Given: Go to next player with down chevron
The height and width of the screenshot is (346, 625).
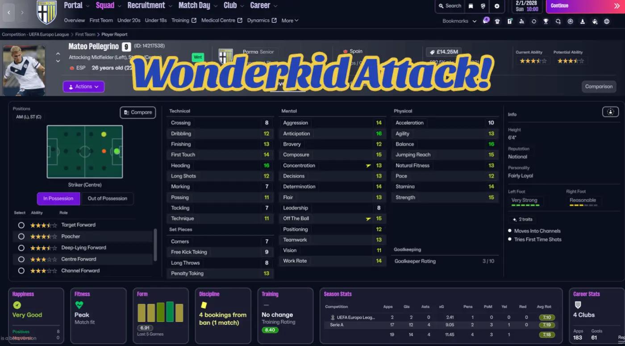Looking at the screenshot, I should pos(58,61).
